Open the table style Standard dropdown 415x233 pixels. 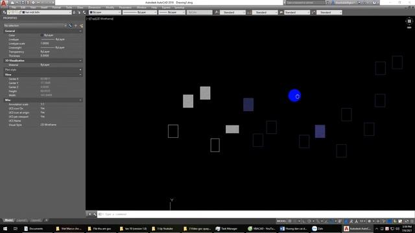click(297, 12)
